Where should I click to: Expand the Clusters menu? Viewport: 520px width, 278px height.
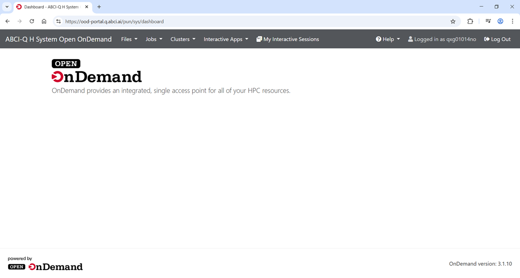(183, 39)
